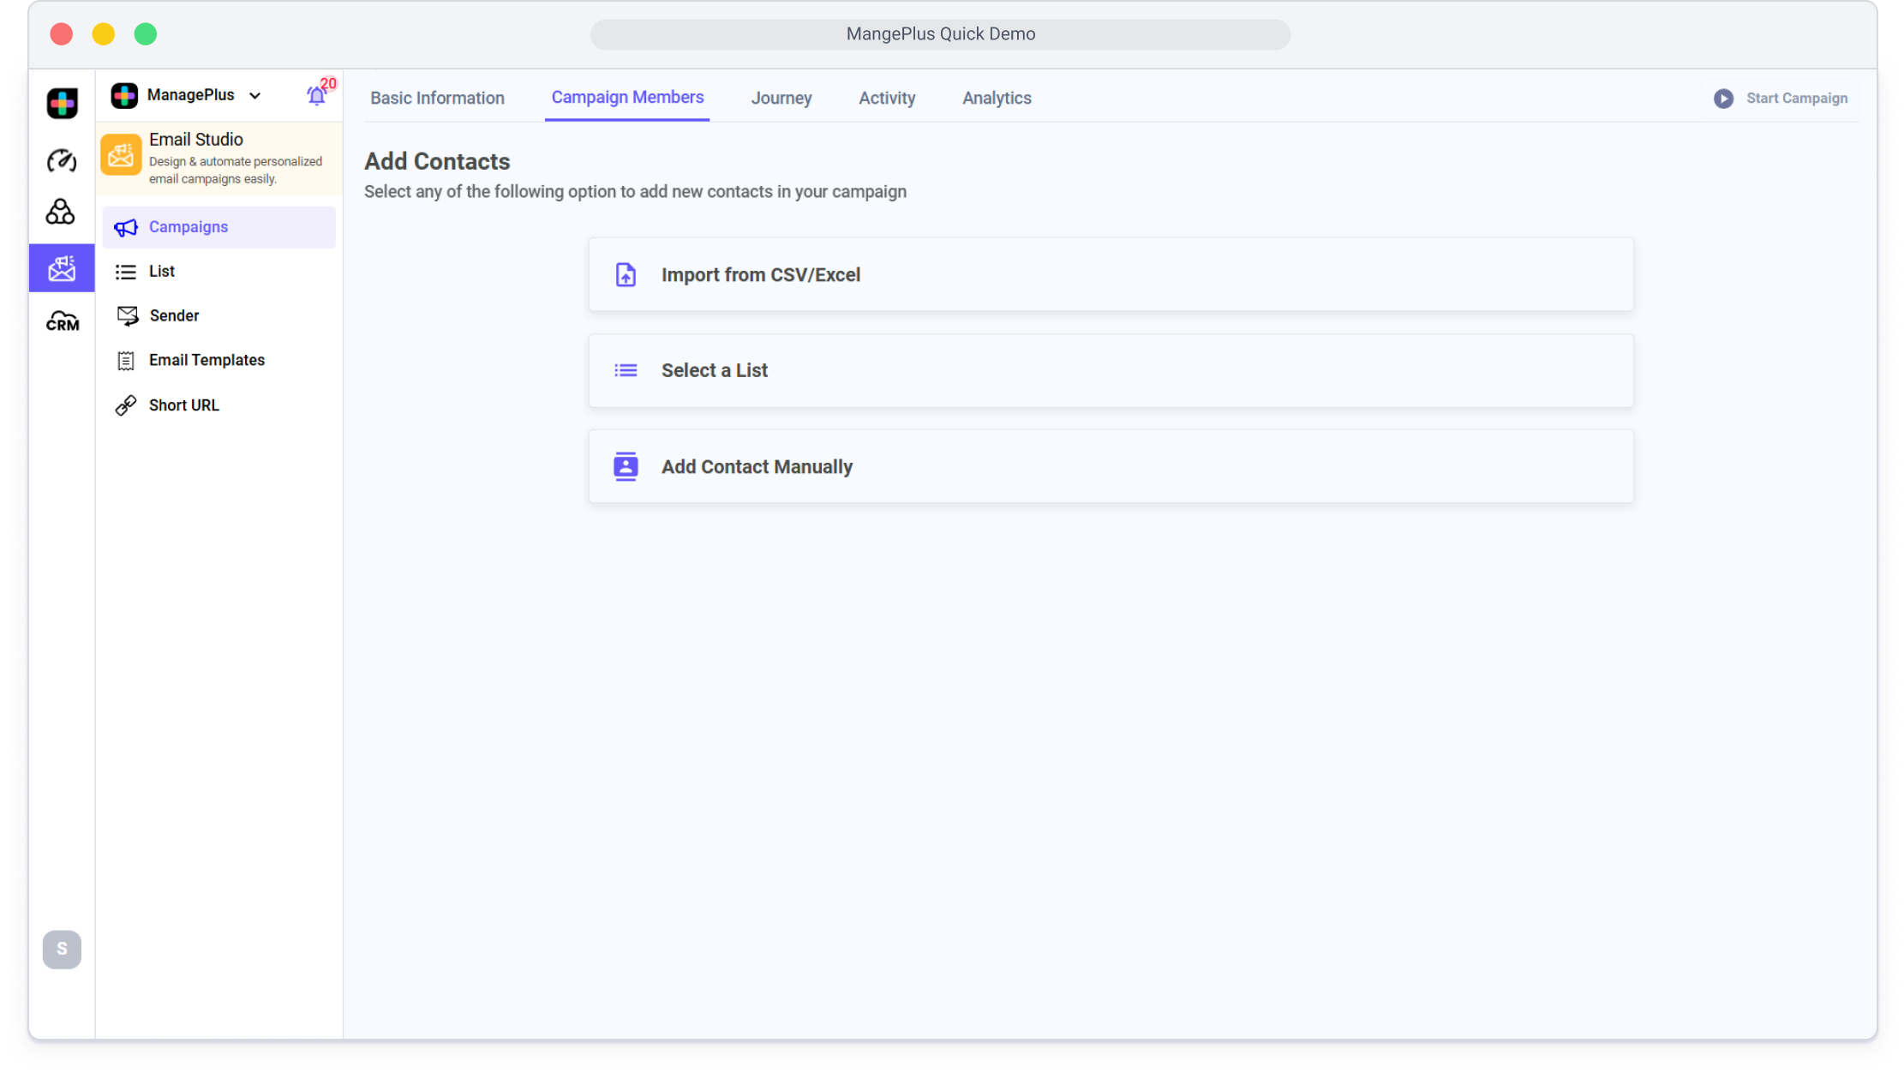The image size is (1904, 1073).
Task: Open List in the sidebar
Action: (162, 272)
